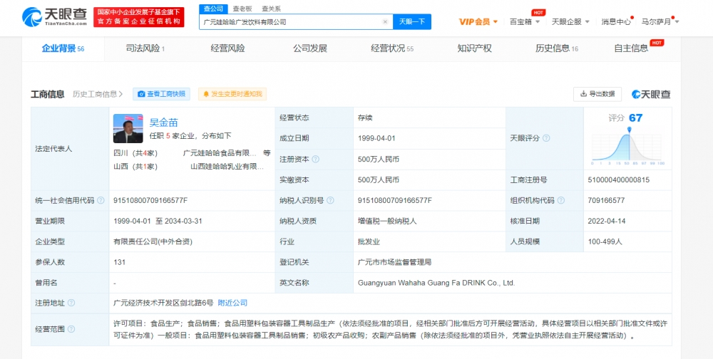Click legal representative name 吴金苗
Viewport: 713px width, 359px height.
(x=163, y=122)
